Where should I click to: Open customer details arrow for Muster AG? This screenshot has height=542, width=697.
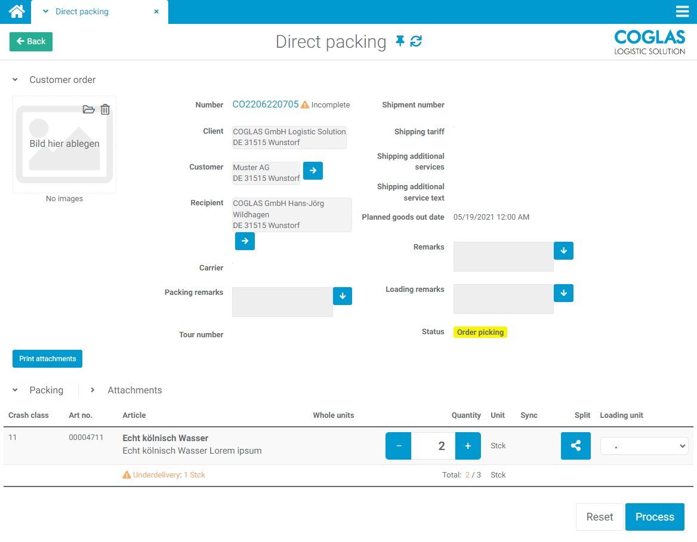(x=313, y=170)
